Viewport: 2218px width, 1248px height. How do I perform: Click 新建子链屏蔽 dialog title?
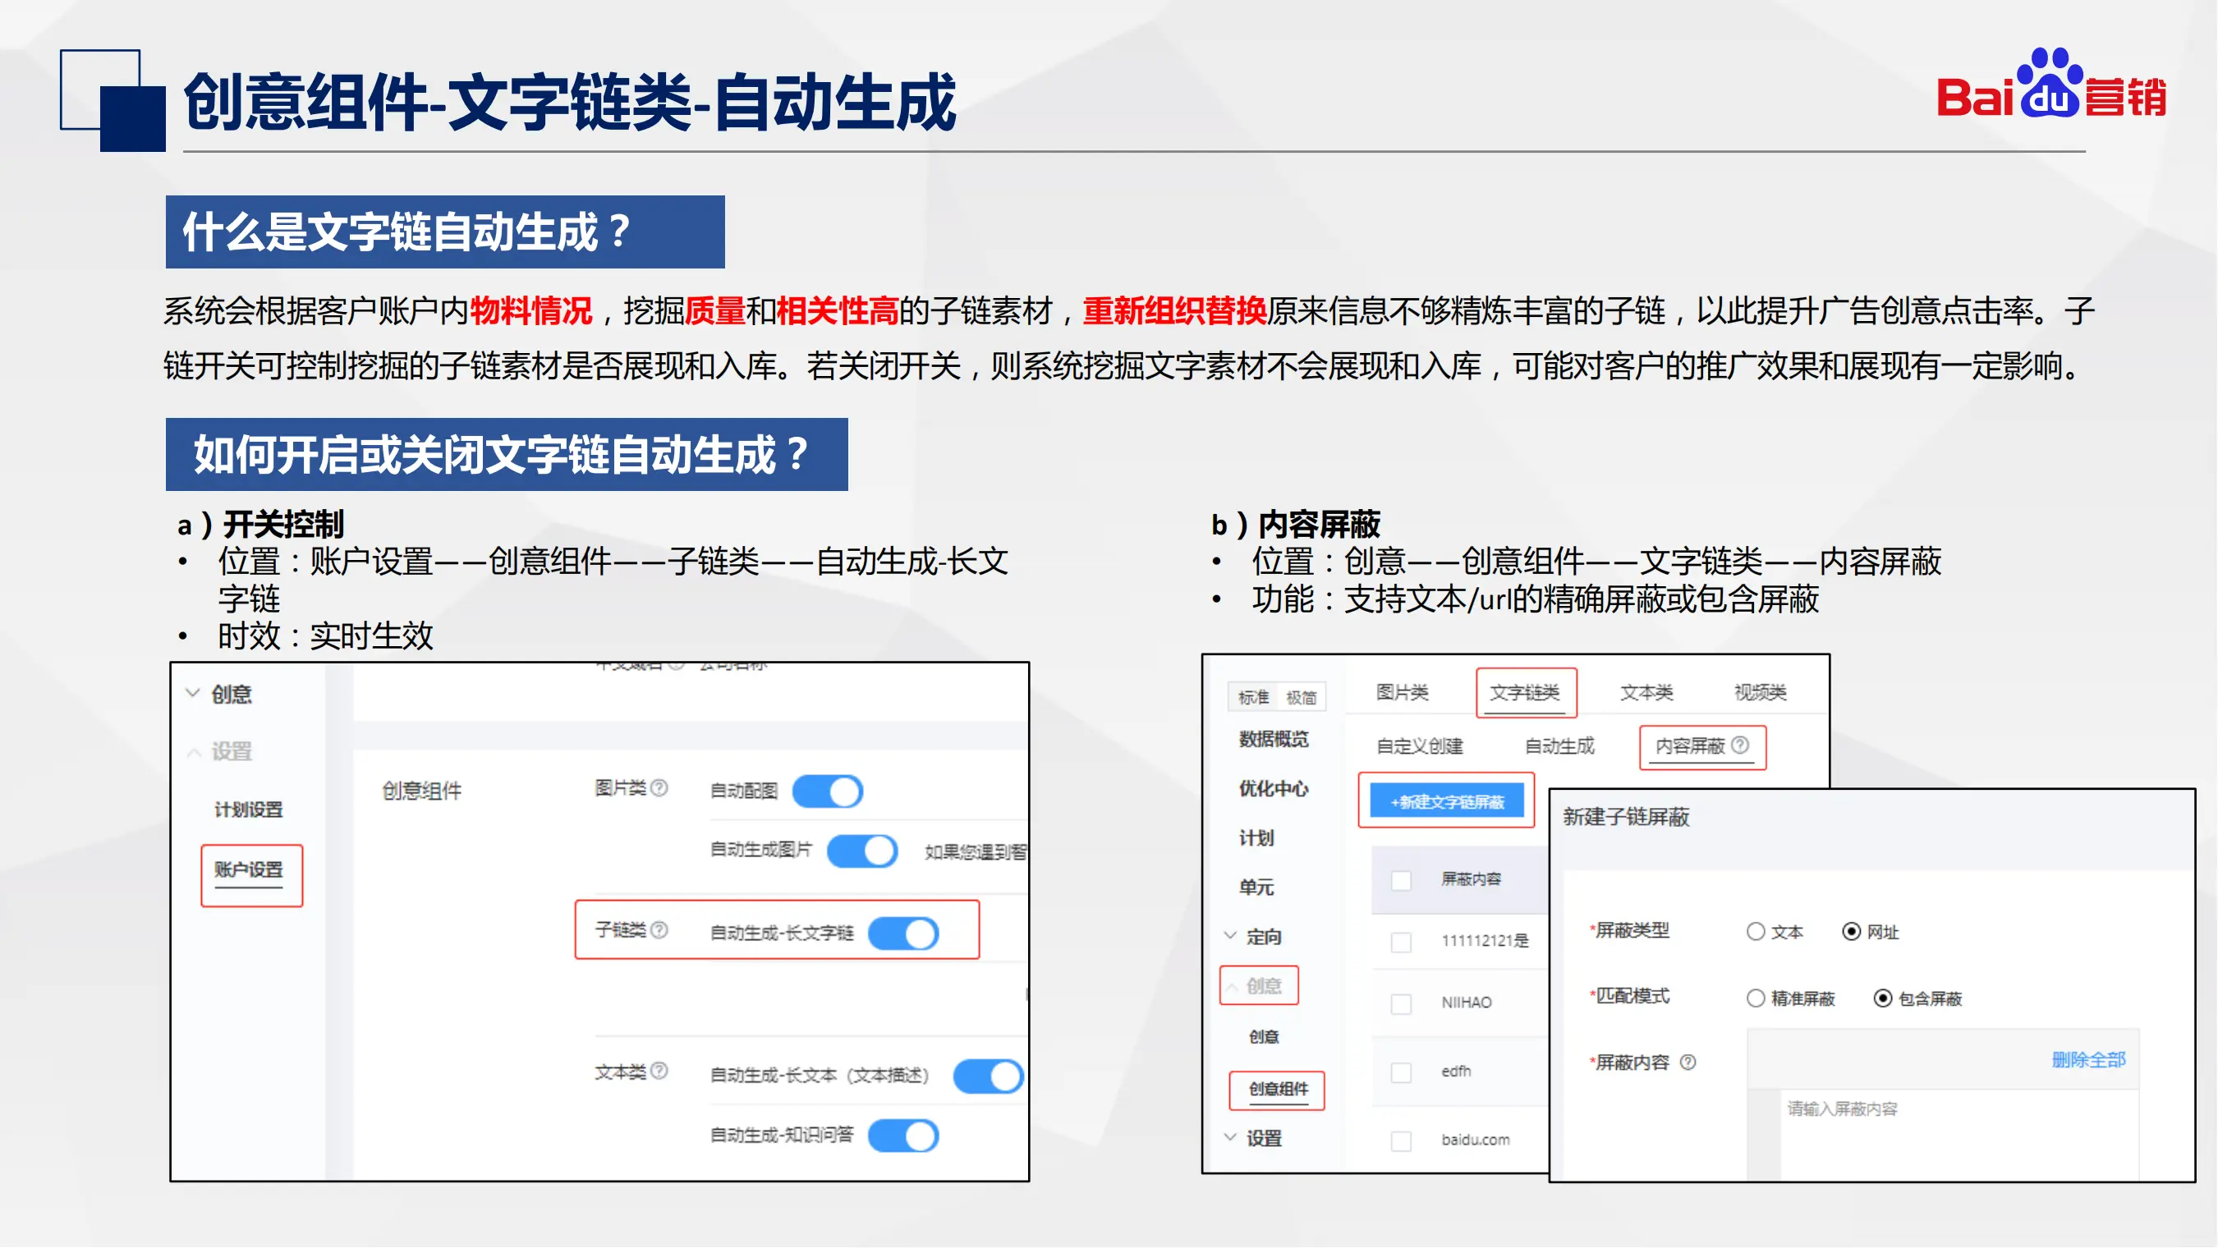coord(1627,817)
